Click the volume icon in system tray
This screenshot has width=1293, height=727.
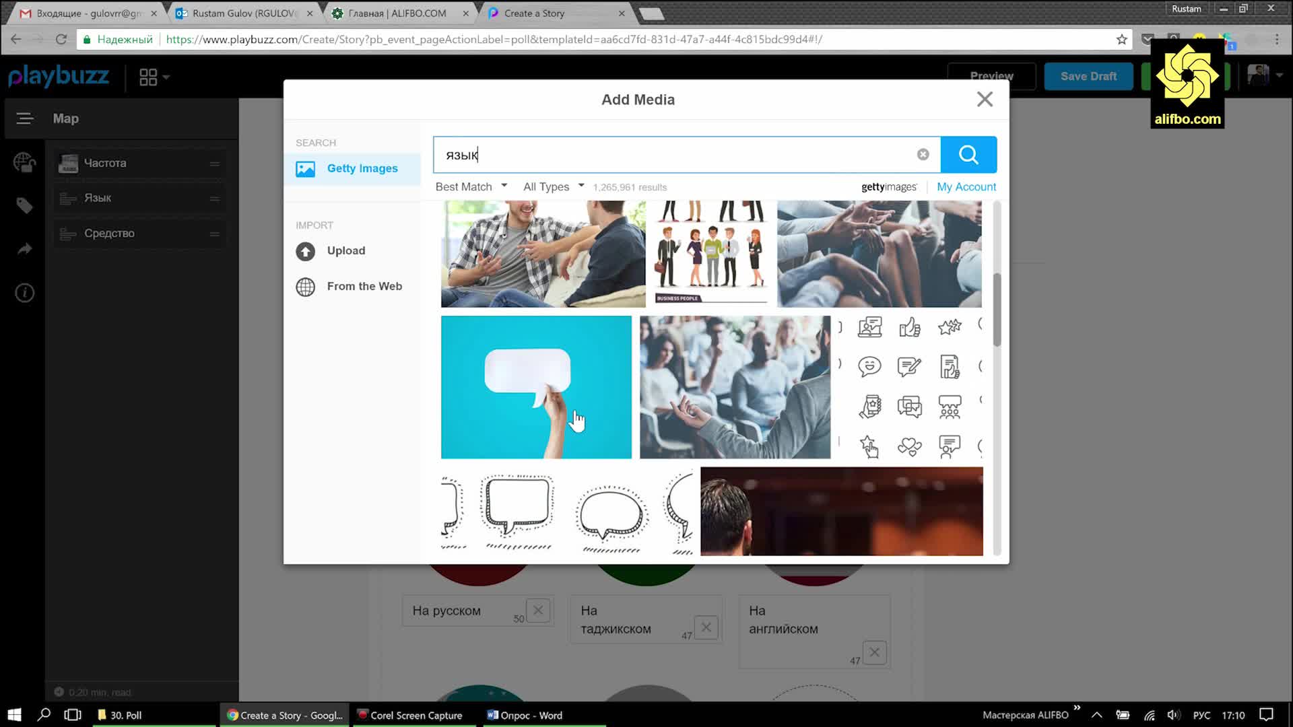(x=1174, y=715)
